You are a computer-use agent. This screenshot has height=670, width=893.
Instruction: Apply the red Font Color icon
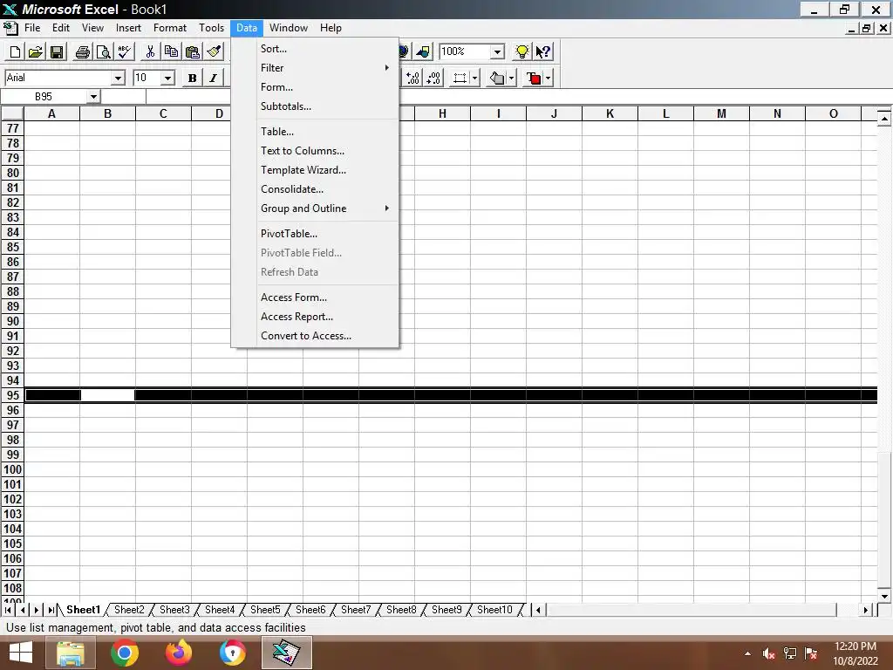pyautogui.click(x=535, y=78)
